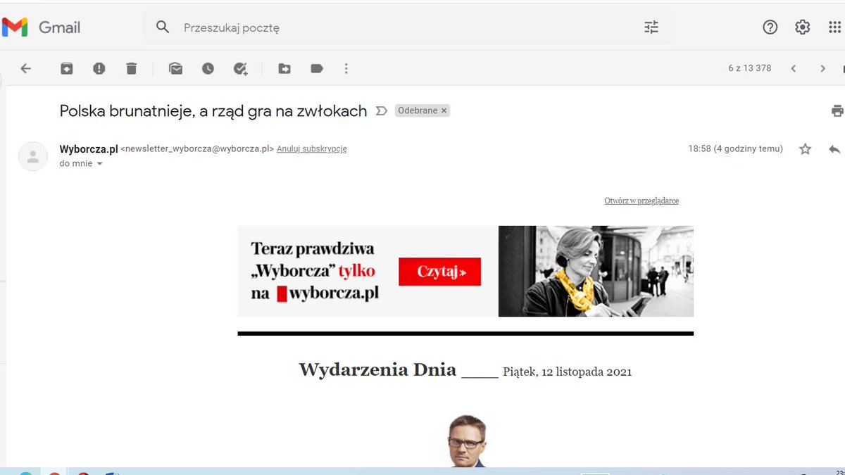This screenshot has height=475, width=845.
Task: Mark the email as unread
Action: click(175, 68)
